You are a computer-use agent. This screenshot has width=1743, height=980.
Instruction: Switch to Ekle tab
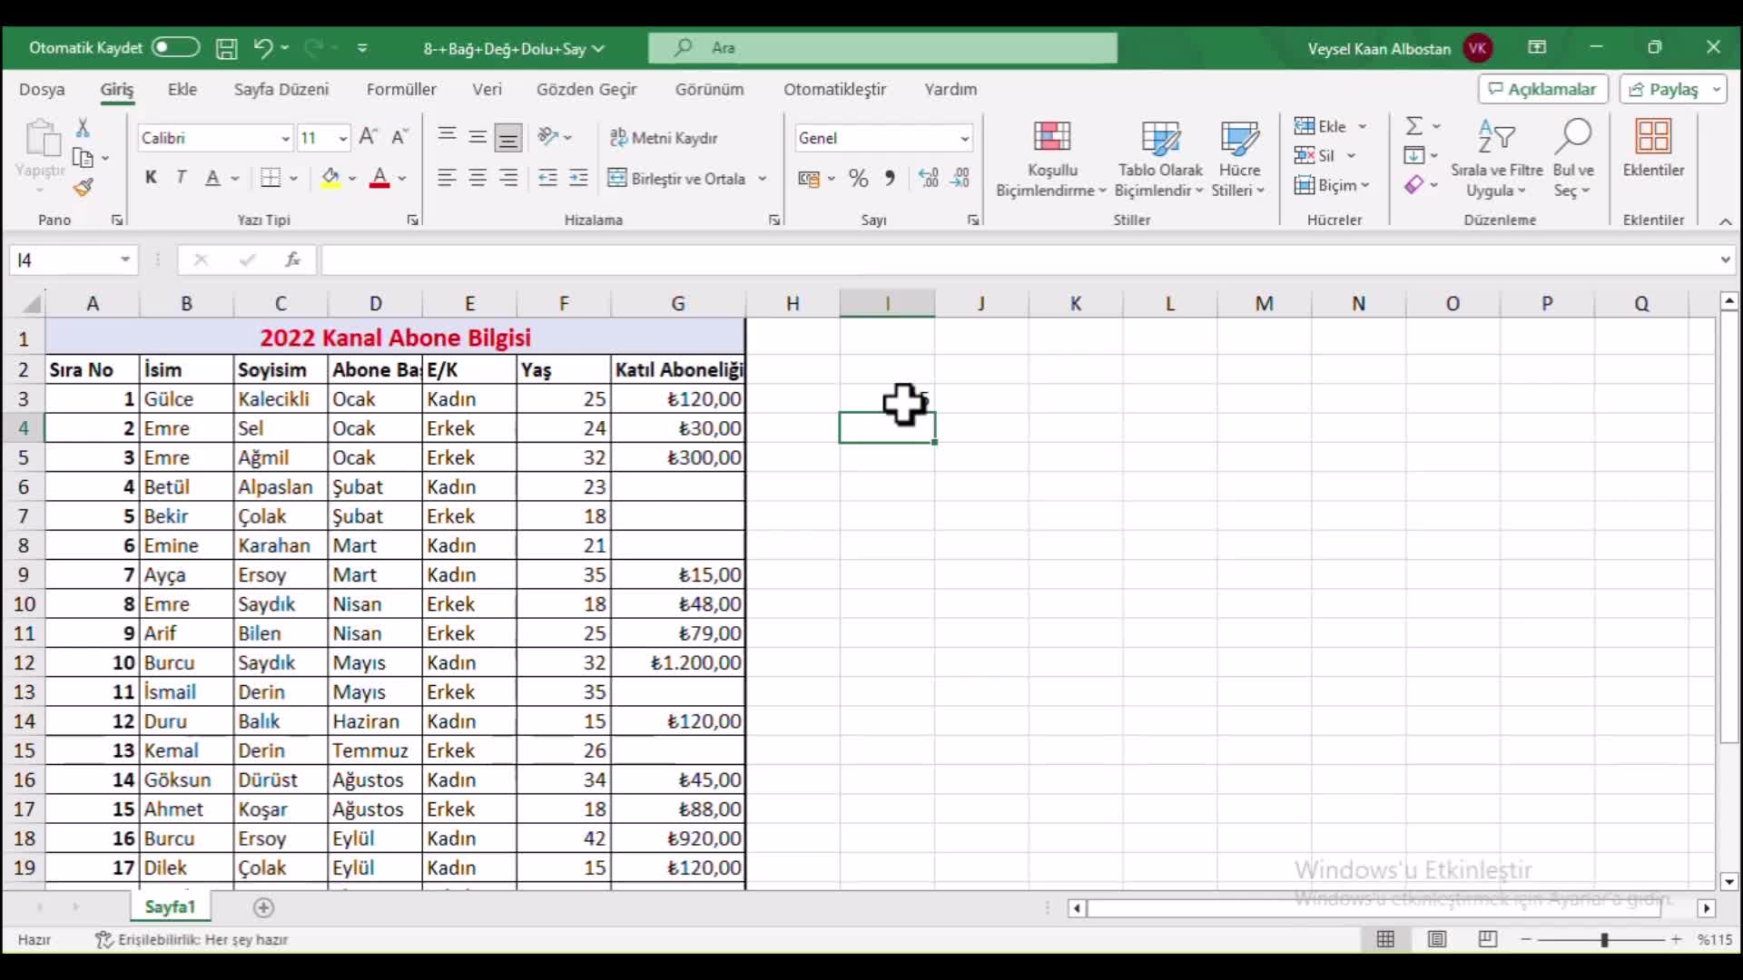[182, 89]
